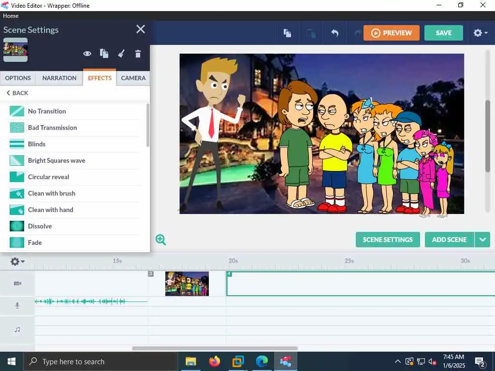Choose the Dissolve transition
Screen dimensions: 495x371
pos(74,226)
